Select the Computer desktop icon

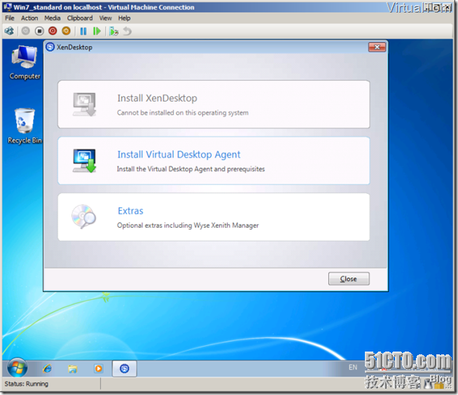click(x=25, y=63)
